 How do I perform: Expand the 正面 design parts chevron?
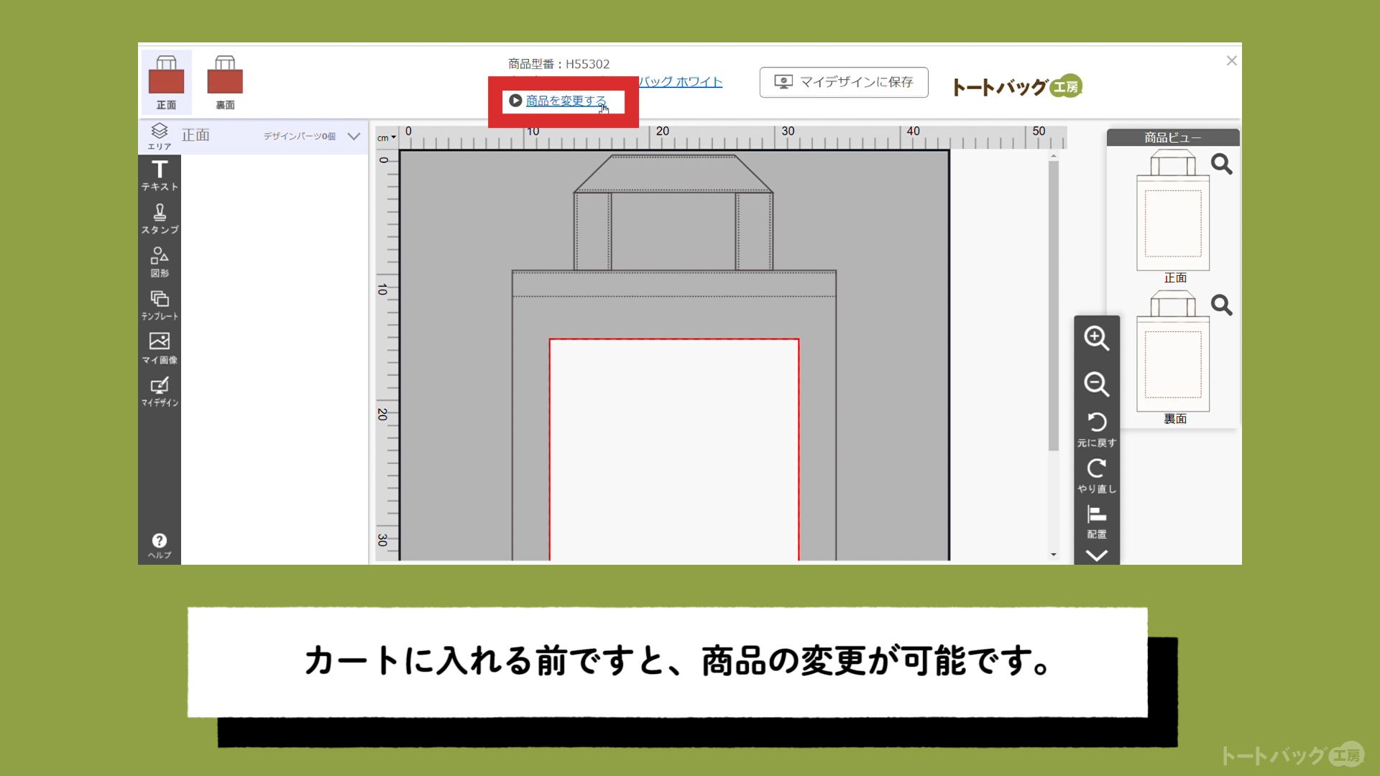[354, 136]
